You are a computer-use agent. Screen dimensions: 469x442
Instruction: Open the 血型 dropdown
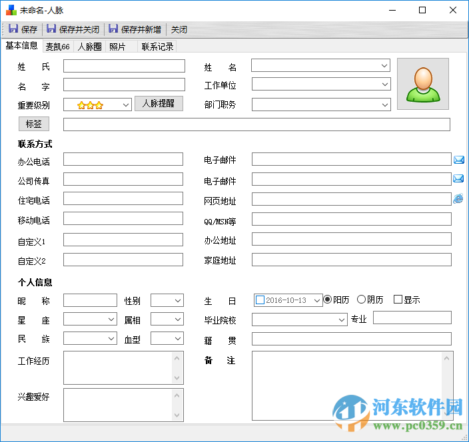178,339
